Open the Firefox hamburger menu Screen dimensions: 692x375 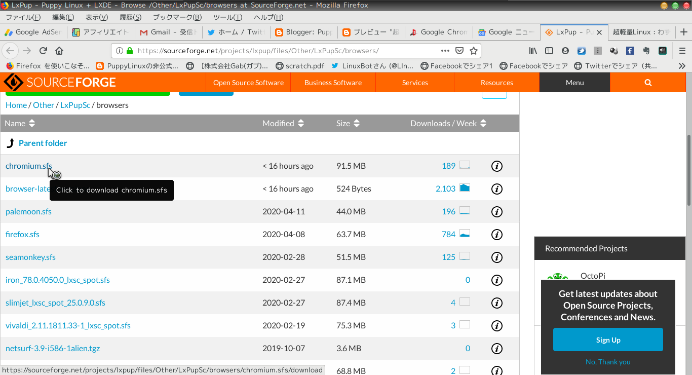[x=682, y=51]
